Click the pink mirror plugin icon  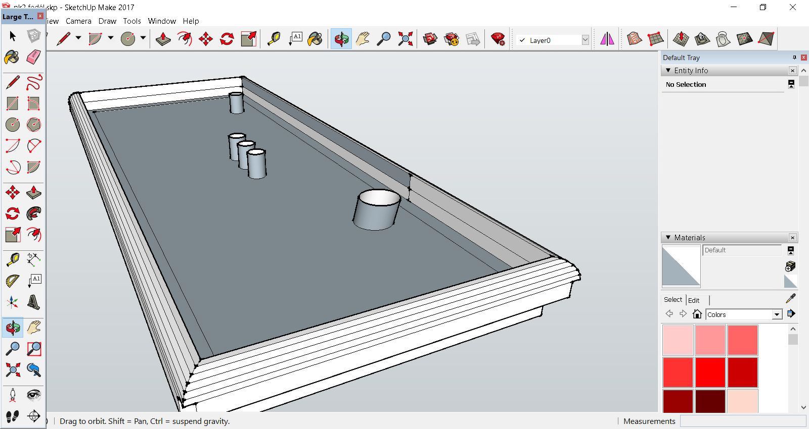click(607, 39)
